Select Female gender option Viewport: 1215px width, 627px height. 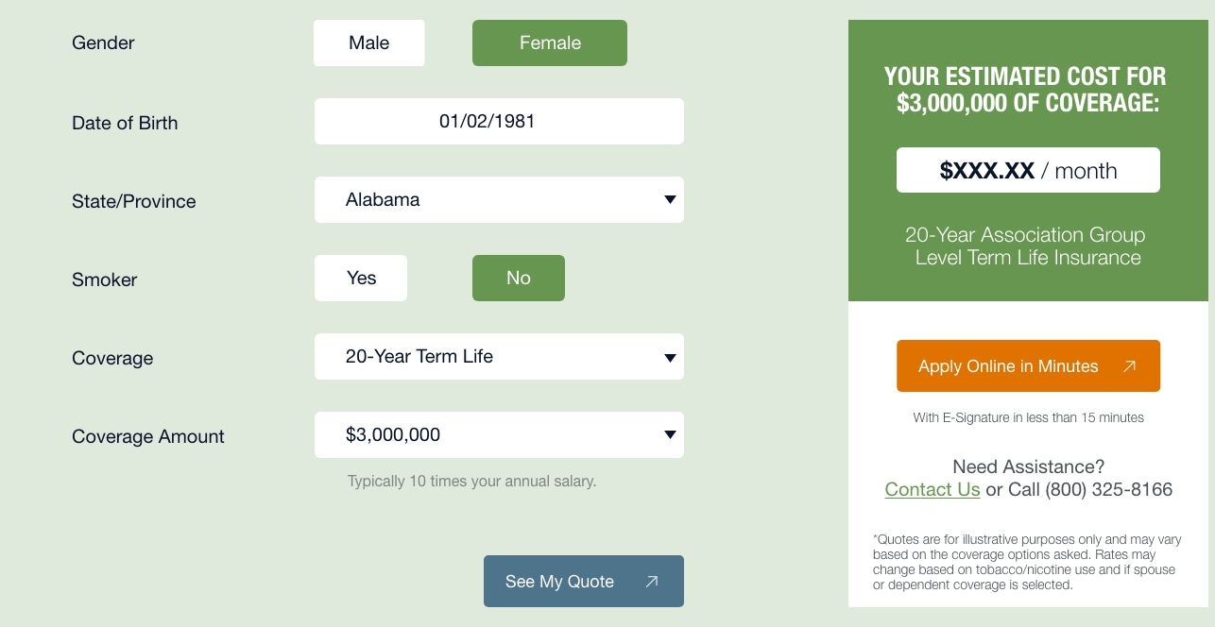[549, 43]
